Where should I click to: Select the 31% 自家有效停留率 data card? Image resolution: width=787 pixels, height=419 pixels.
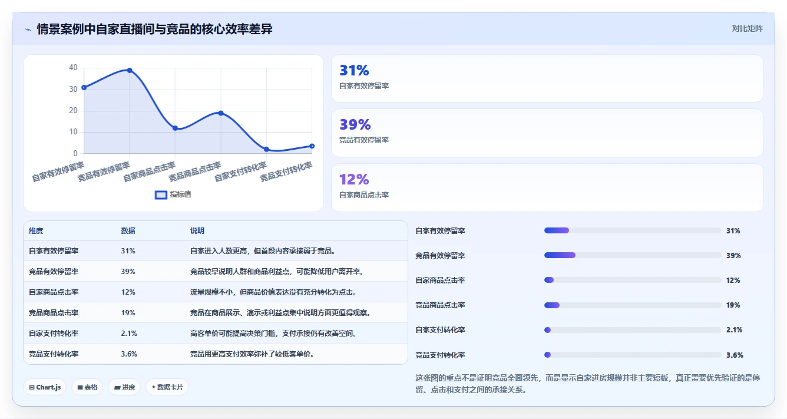click(x=547, y=78)
